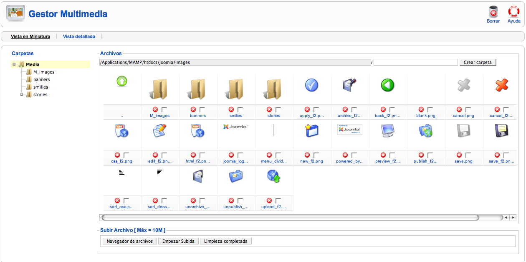Click the horizontal scrollbar under the file grid
Image resolution: width=526 pixels, height=262 pixels.
click(x=290, y=217)
